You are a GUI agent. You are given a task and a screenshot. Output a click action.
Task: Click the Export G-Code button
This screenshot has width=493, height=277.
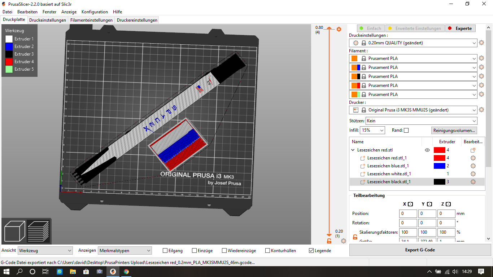(x=420, y=250)
